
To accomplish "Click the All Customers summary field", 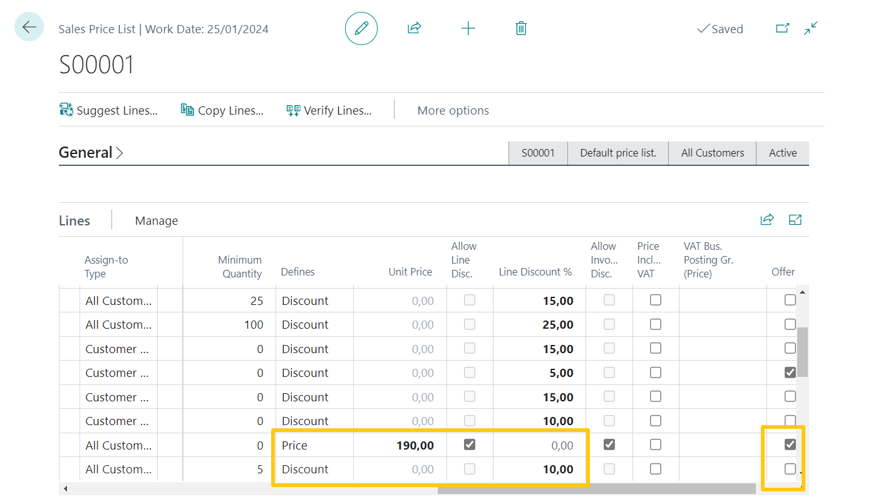I will coord(713,153).
